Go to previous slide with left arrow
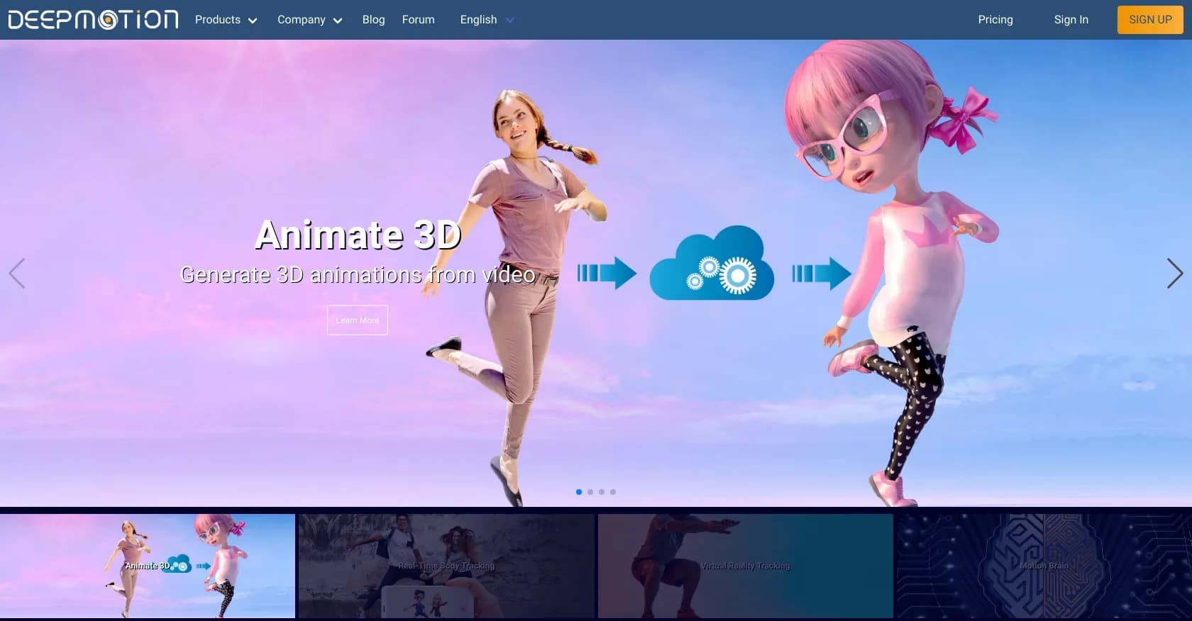Screen dimensions: 1192x621 tap(17, 273)
